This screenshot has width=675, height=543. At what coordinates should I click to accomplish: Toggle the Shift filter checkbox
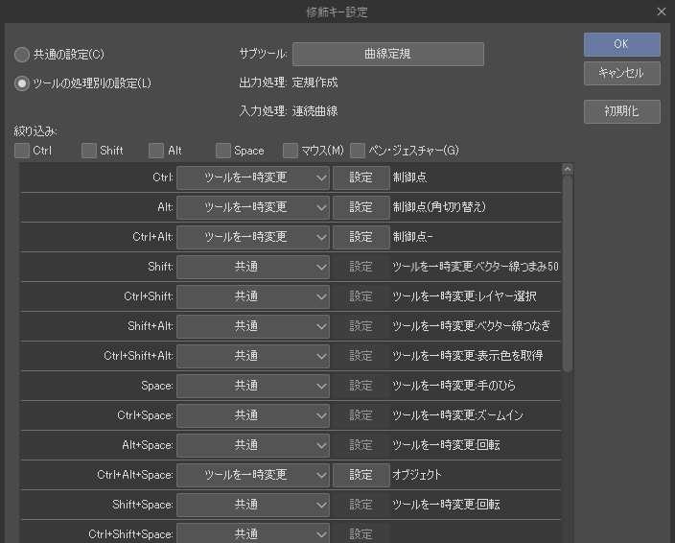(89, 151)
